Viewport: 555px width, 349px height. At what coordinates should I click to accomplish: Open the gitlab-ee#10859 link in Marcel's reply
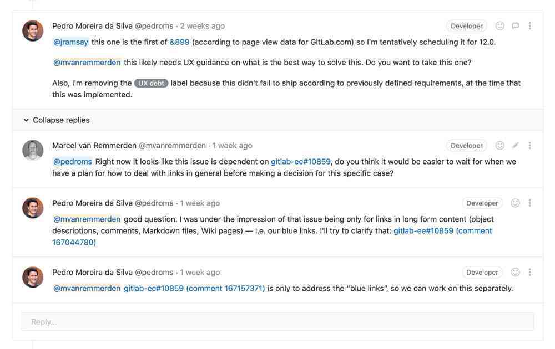coord(300,162)
